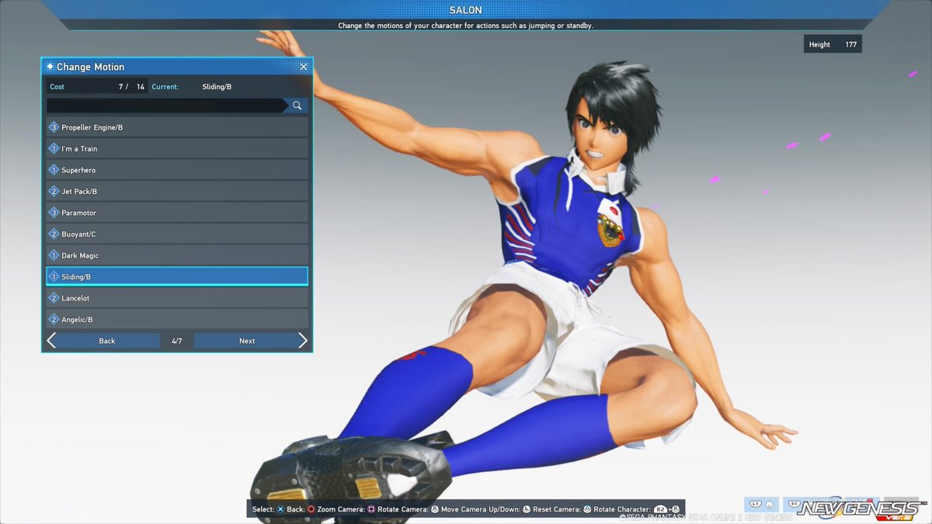Click cost badge icon on Paramotor row
Viewport: 932px width, 524px height.
(x=54, y=213)
